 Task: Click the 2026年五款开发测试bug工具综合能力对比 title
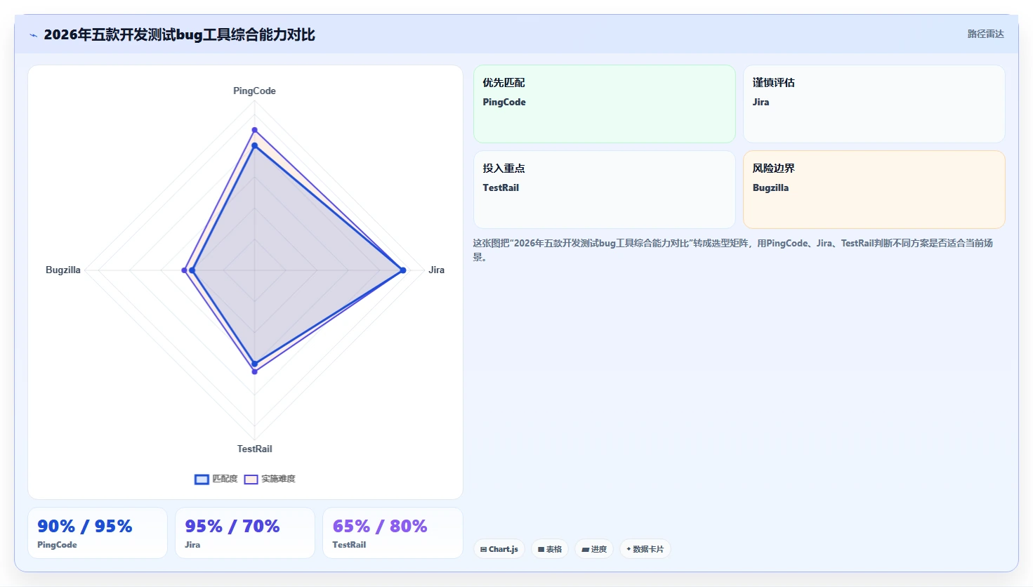pyautogui.click(x=179, y=34)
